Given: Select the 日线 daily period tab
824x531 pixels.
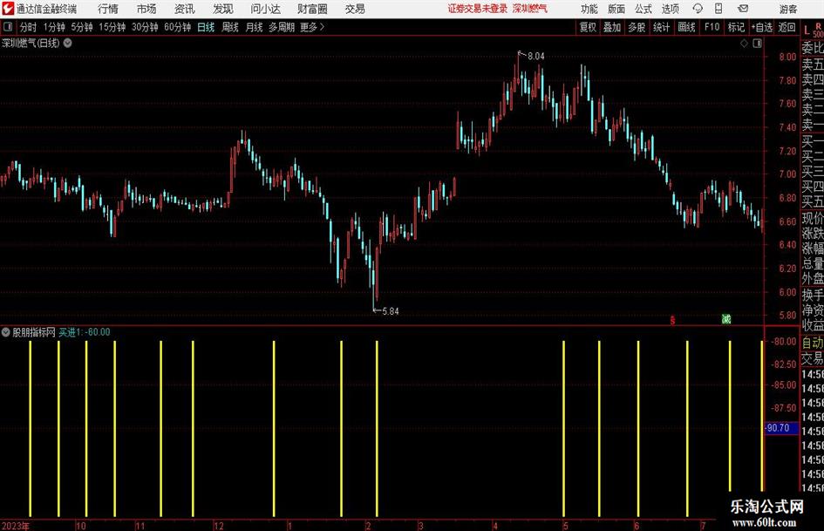Looking at the screenshot, I should (x=206, y=27).
